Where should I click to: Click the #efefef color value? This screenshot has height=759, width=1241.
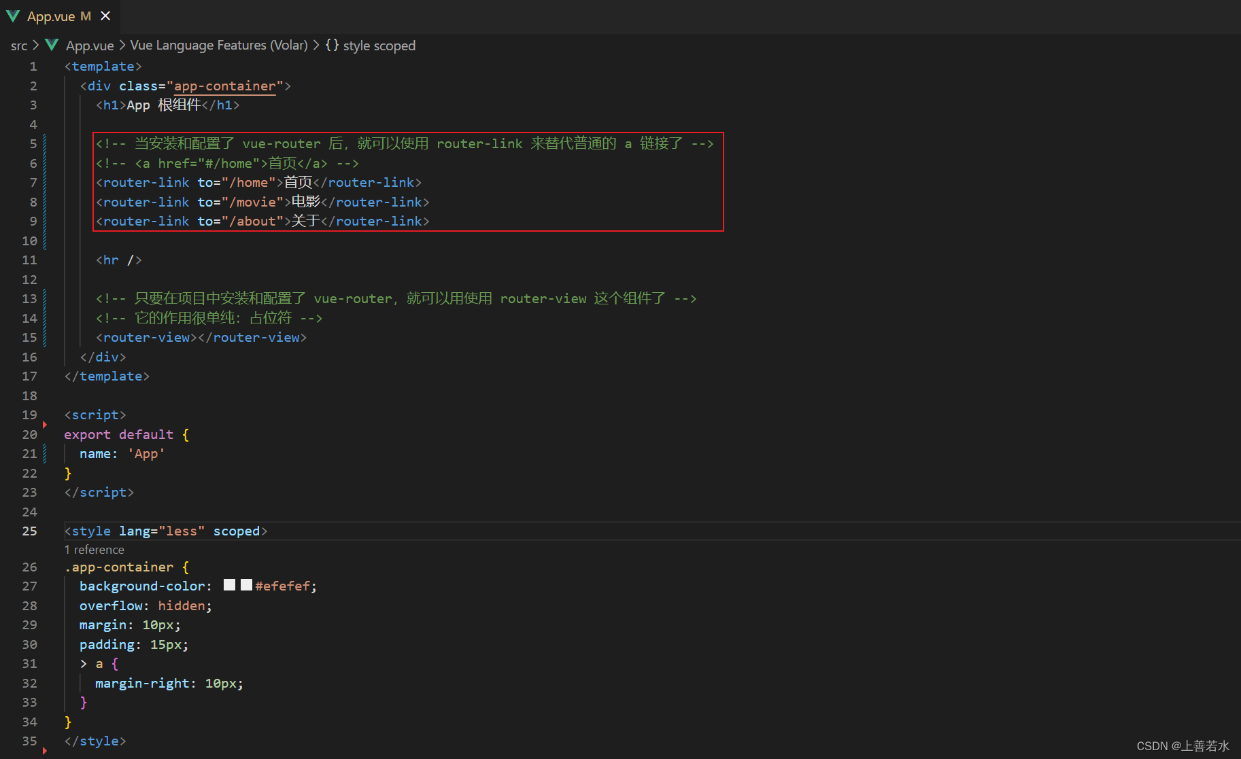(283, 586)
